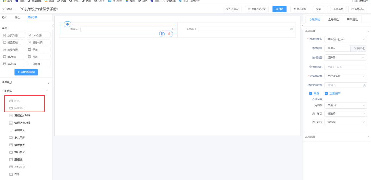The image size is (371, 180).
Task: Click the YouTube bookmark in the browser bar
Action: click(115, 1)
